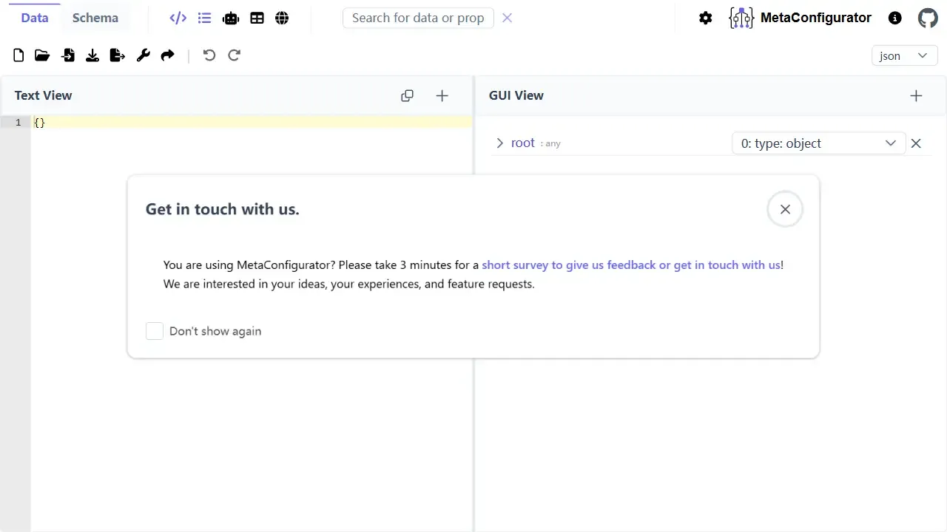Viewport: 947px width, 532px height.
Task: Open the wrench utilities tool
Action: [144, 55]
